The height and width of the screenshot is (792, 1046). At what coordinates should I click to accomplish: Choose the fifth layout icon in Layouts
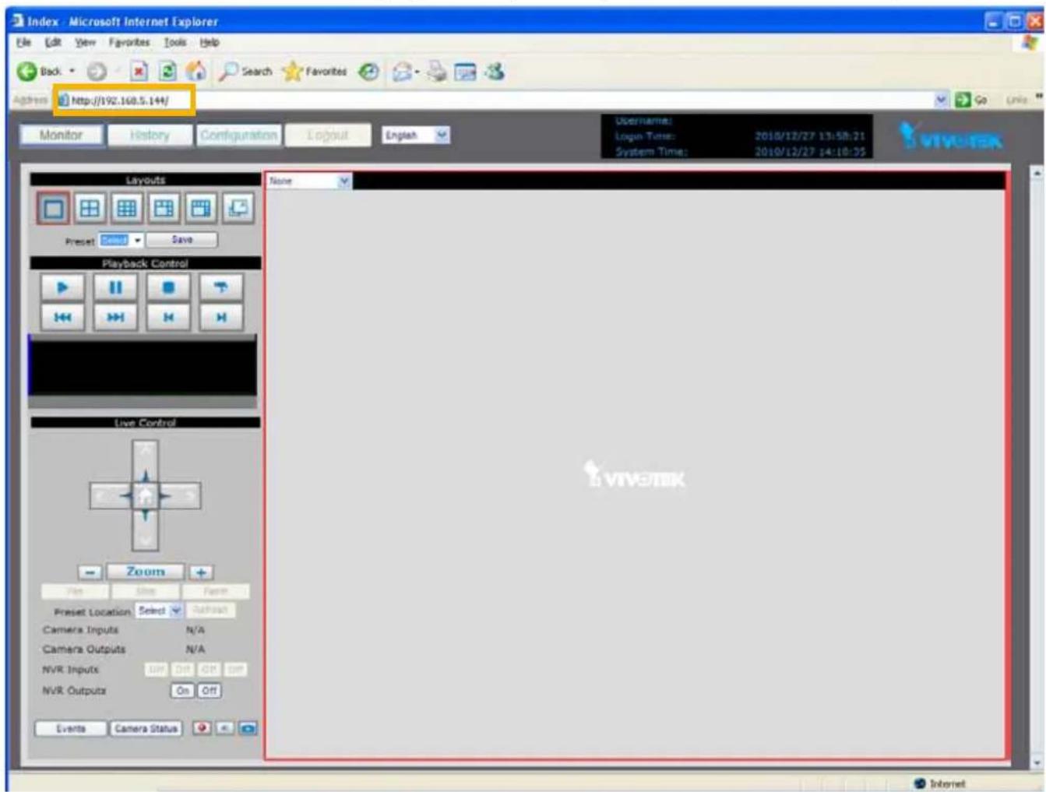coord(201,208)
